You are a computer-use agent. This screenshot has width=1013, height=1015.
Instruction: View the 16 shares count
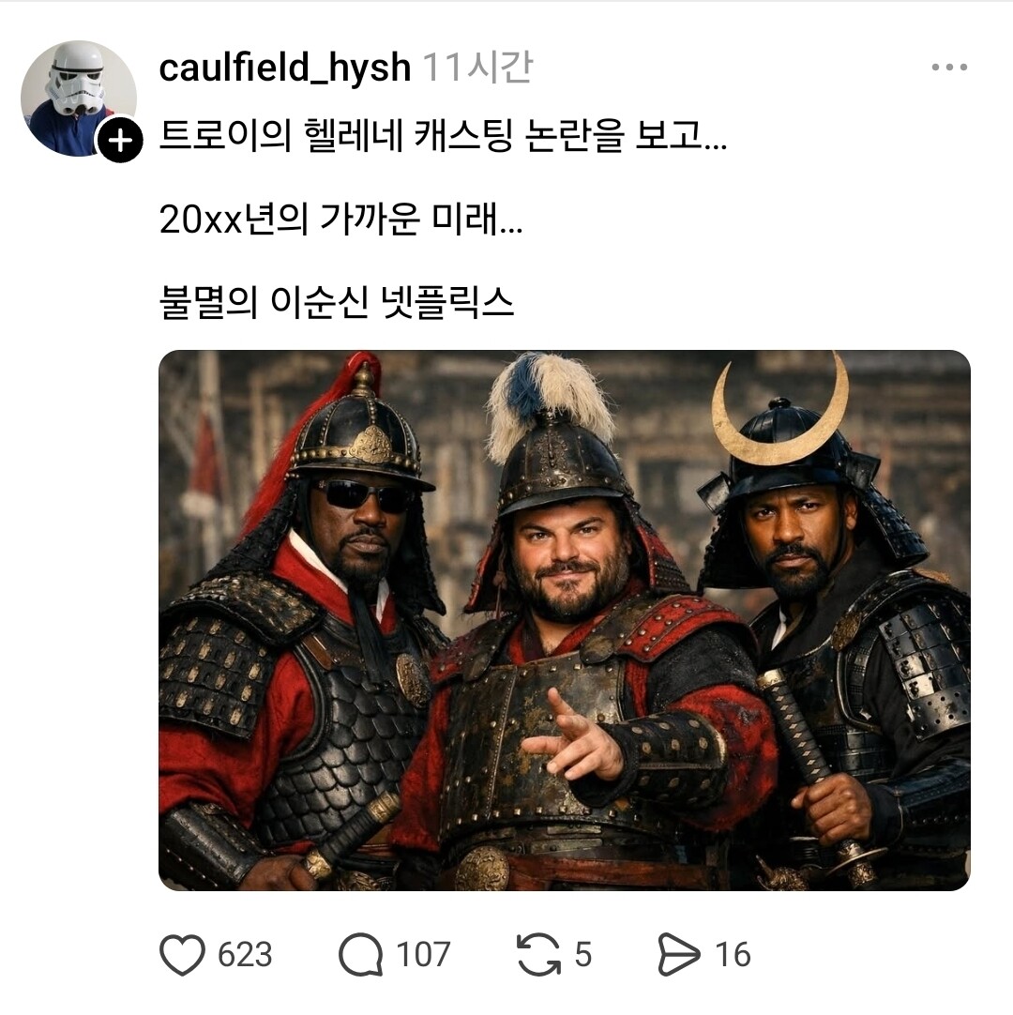pos(733,955)
